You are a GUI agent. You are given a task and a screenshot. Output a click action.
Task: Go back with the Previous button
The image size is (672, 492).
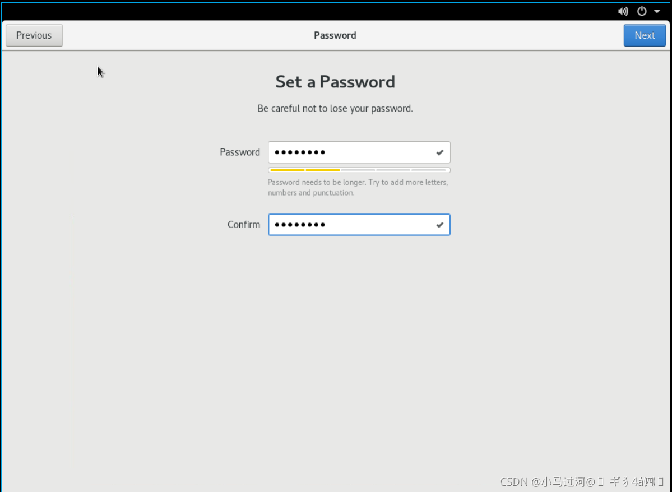34,35
